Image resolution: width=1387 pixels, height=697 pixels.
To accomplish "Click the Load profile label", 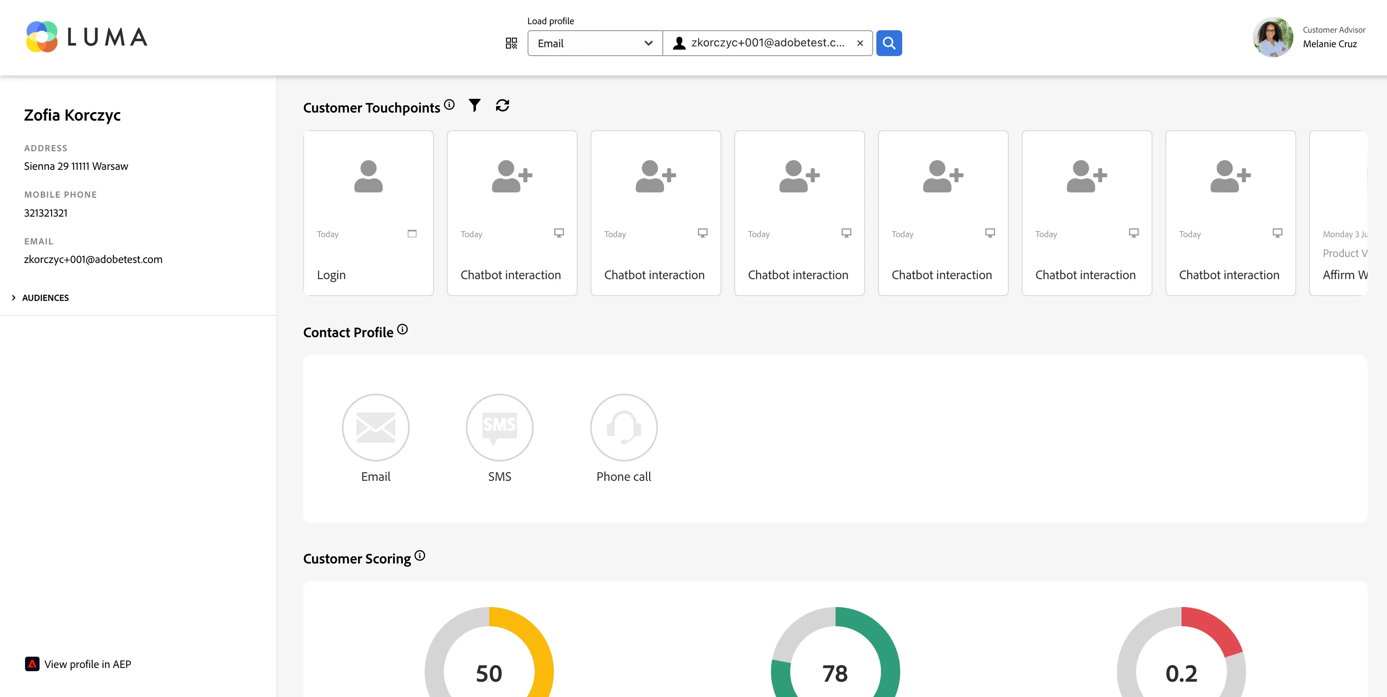I will (x=550, y=21).
